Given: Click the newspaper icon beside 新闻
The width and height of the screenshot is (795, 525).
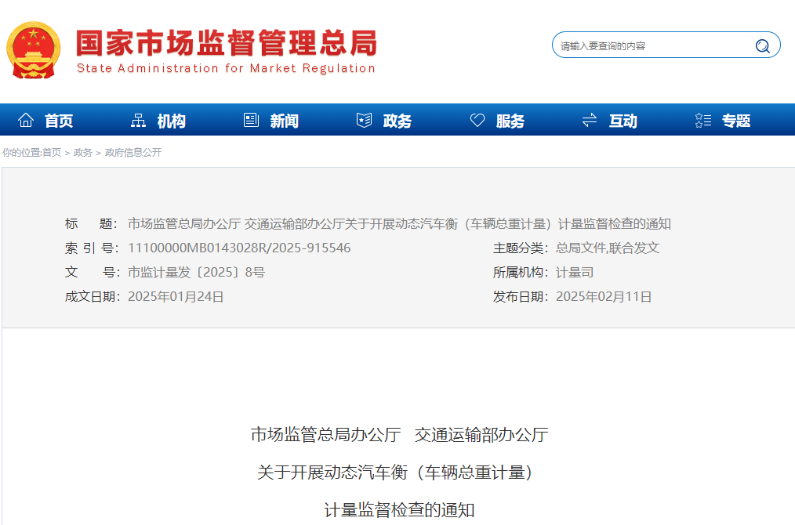Looking at the screenshot, I should coord(252,120).
